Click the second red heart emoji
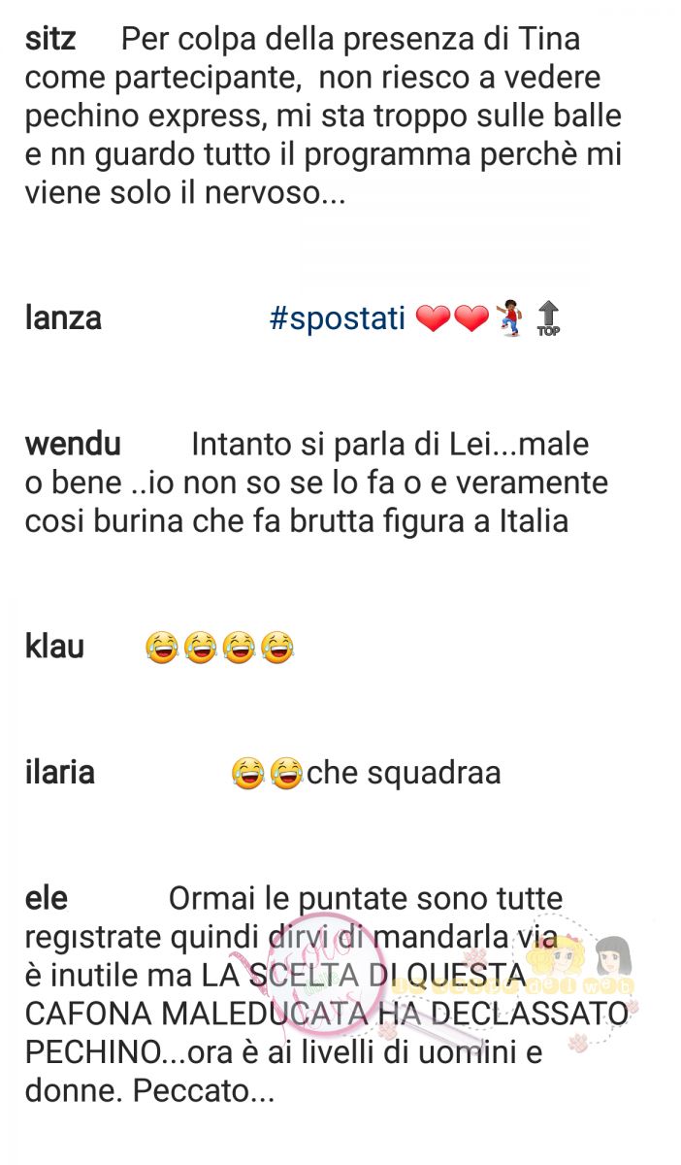 (471, 318)
